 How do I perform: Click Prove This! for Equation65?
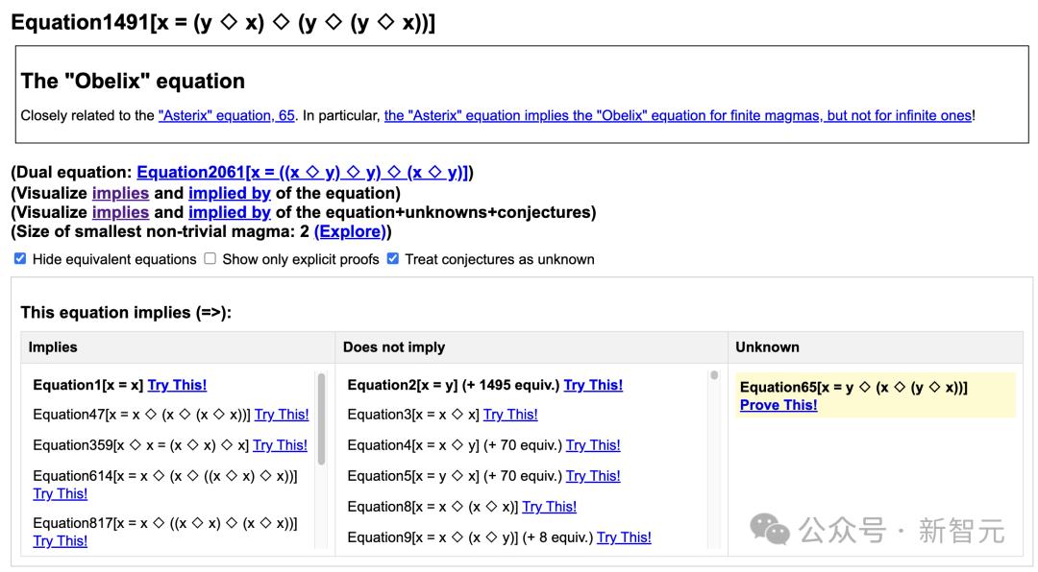778,405
